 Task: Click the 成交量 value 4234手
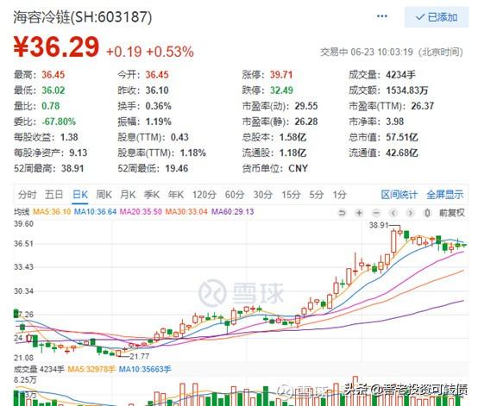point(401,75)
